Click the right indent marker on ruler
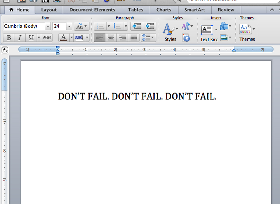 [234, 50]
